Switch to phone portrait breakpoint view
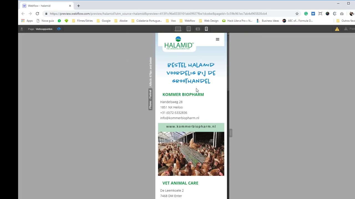Image resolution: width=355 pixels, height=199 pixels. point(206,29)
